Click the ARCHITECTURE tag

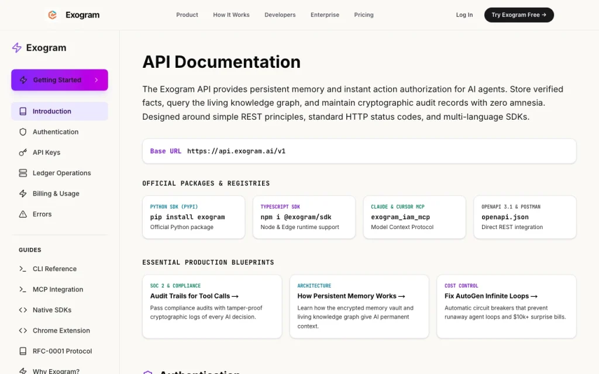point(314,285)
